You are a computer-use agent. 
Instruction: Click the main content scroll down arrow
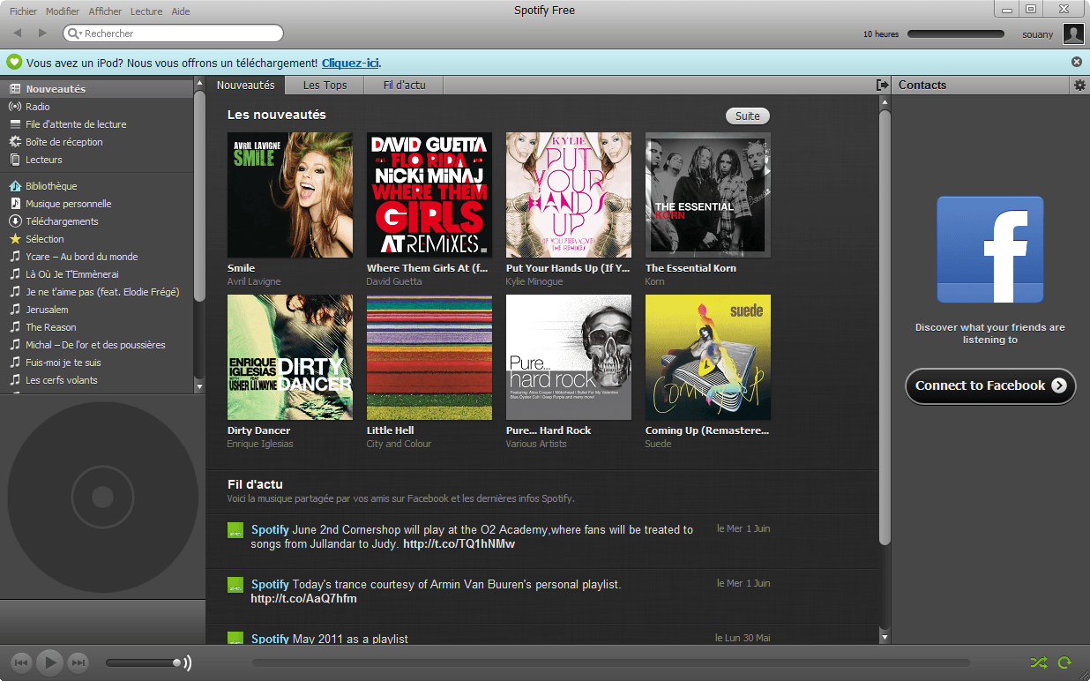(x=885, y=637)
